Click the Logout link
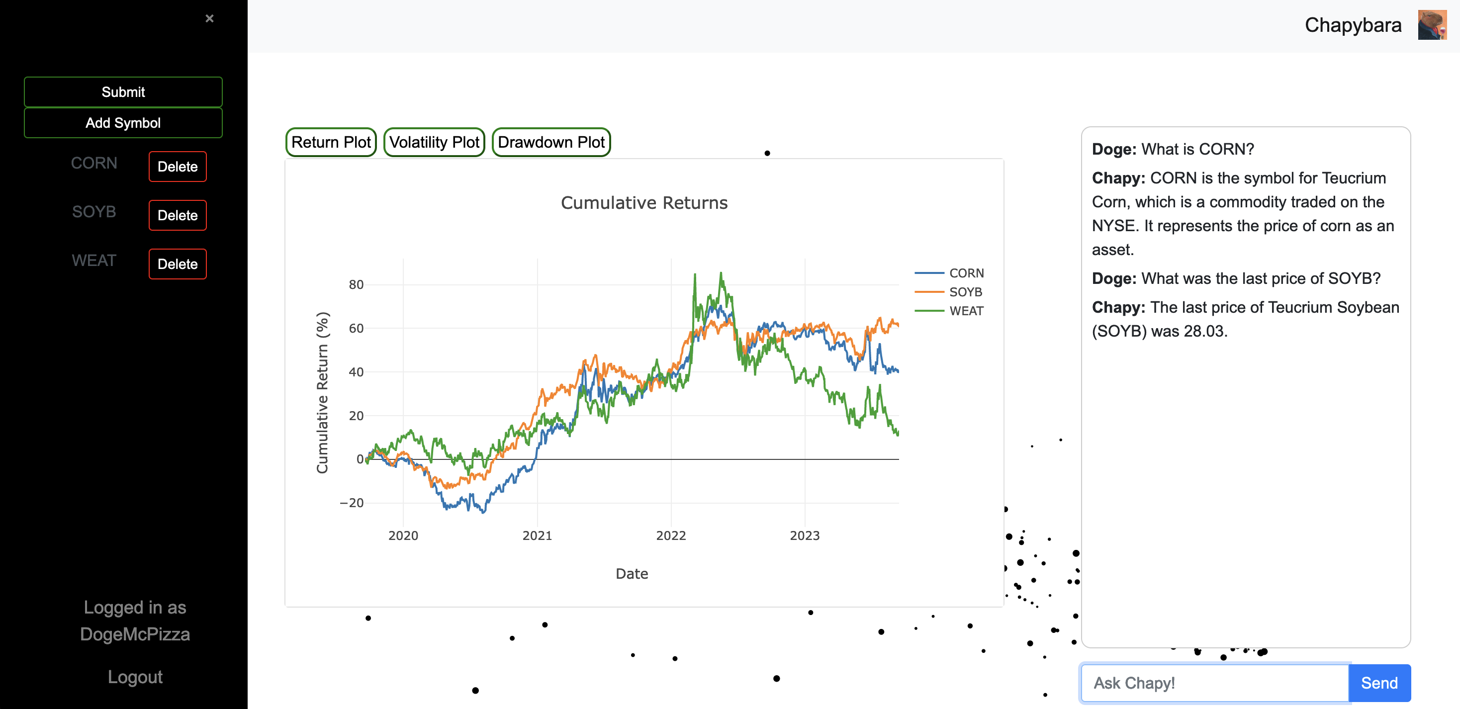The height and width of the screenshot is (709, 1460). pos(135,677)
